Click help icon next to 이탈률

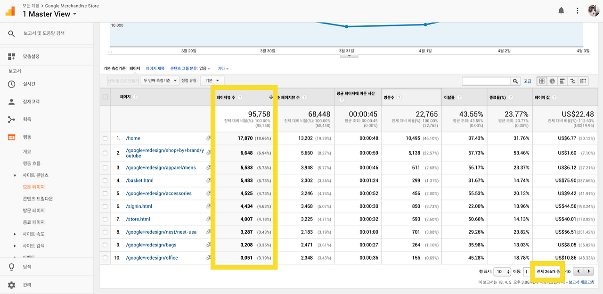pos(459,98)
